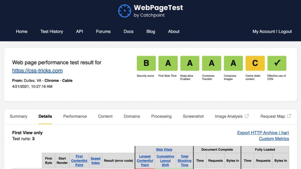The width and height of the screenshot is (301, 169).
Task: Click the C Cache static content badge
Action: coord(255,63)
